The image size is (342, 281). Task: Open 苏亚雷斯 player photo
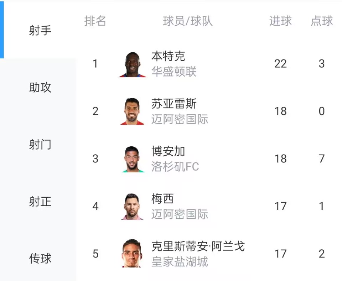(x=132, y=111)
